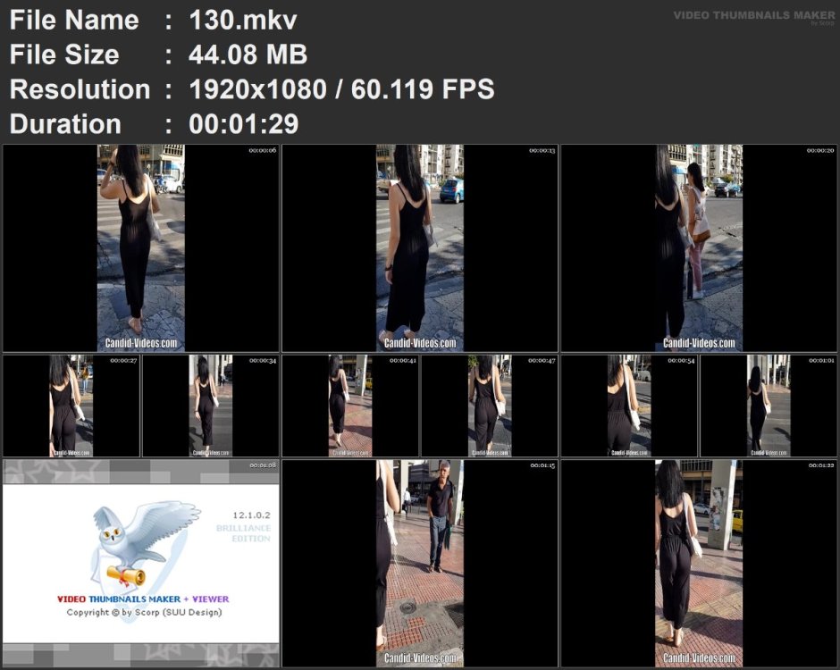Image resolution: width=840 pixels, height=670 pixels.
Task: Click the 12.1.0.2 version number
Action: 251,515
